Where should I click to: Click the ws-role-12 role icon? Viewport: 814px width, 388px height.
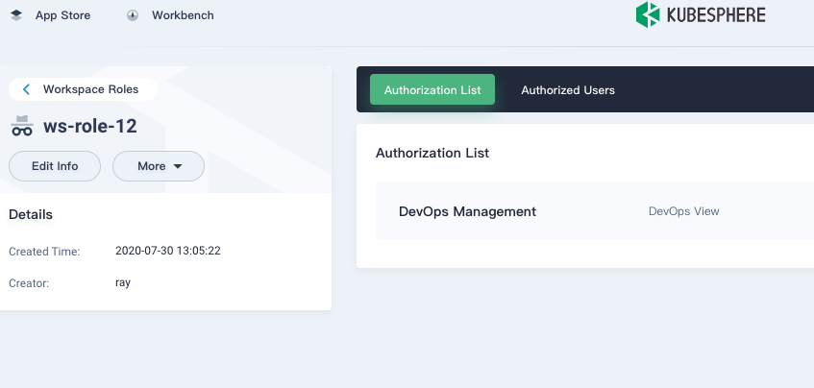pos(22,126)
